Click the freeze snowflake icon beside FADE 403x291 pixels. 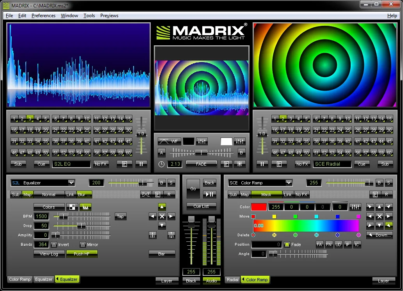(x=240, y=164)
